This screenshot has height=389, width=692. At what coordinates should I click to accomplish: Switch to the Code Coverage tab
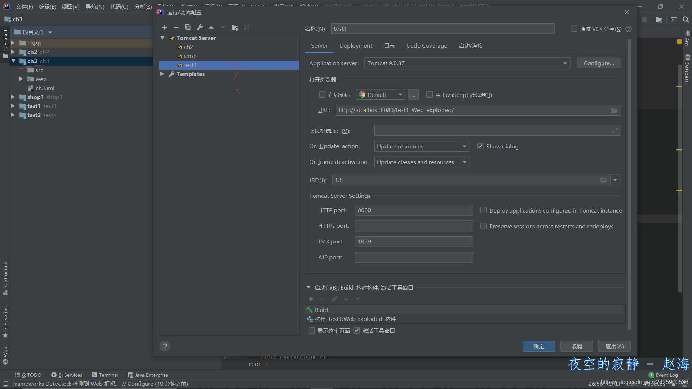427,46
